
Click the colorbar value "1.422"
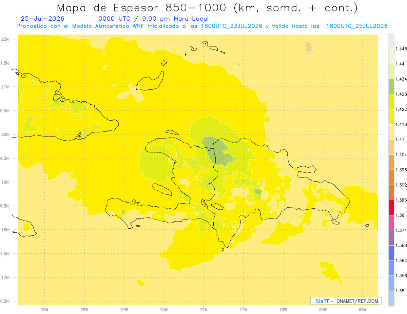tap(402, 109)
